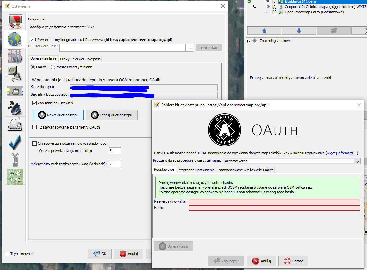Open the WMS TMS imagery preferences
The height and width of the screenshot is (270, 367).
click(x=15, y=176)
